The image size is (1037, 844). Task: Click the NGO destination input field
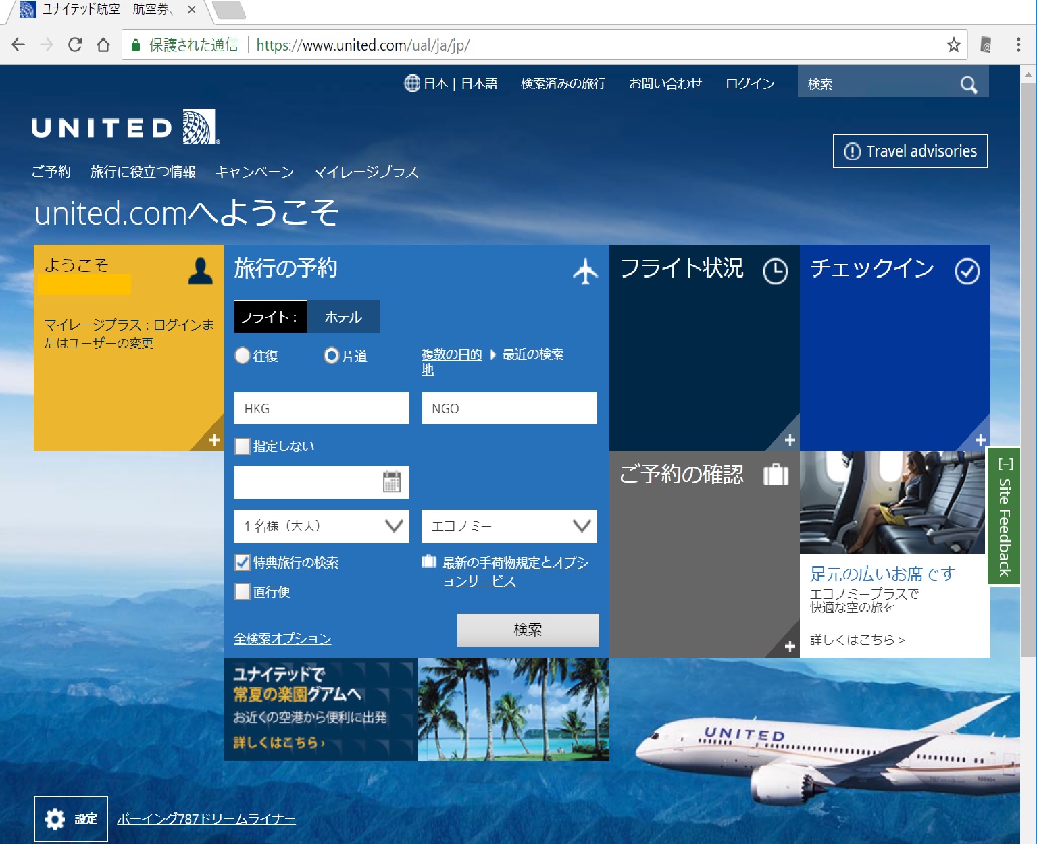(509, 408)
